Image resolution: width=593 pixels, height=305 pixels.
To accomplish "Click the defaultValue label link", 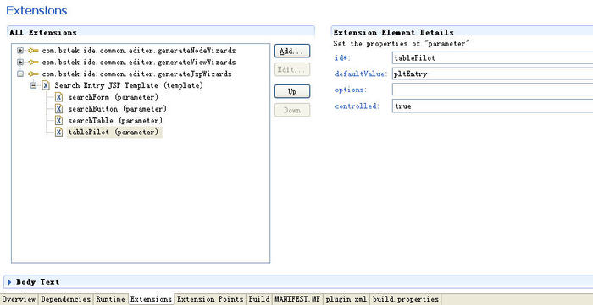I will [x=362, y=74].
